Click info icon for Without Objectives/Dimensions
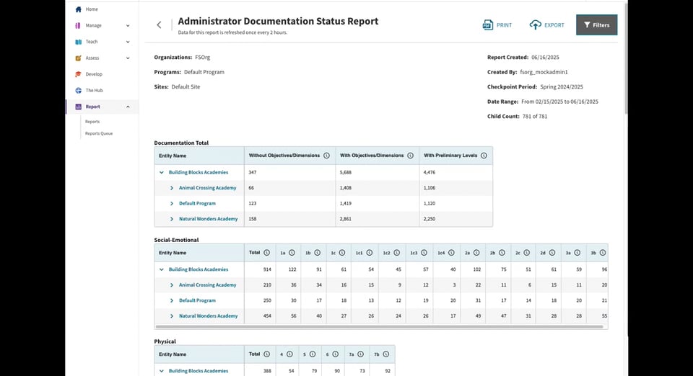This screenshot has height=376, width=693. point(326,156)
